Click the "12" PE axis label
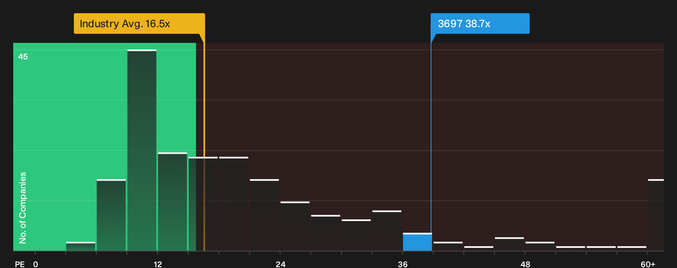Image resolution: width=677 pixels, height=268 pixels. [x=158, y=264]
